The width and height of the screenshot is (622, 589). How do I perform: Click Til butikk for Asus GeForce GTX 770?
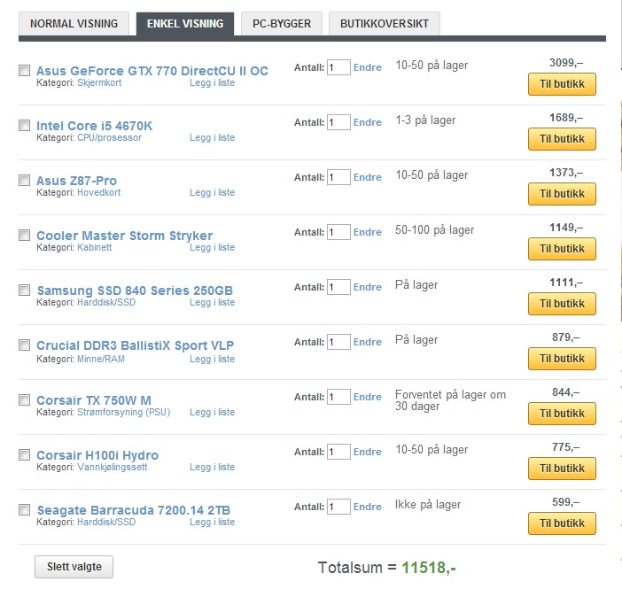click(x=562, y=84)
